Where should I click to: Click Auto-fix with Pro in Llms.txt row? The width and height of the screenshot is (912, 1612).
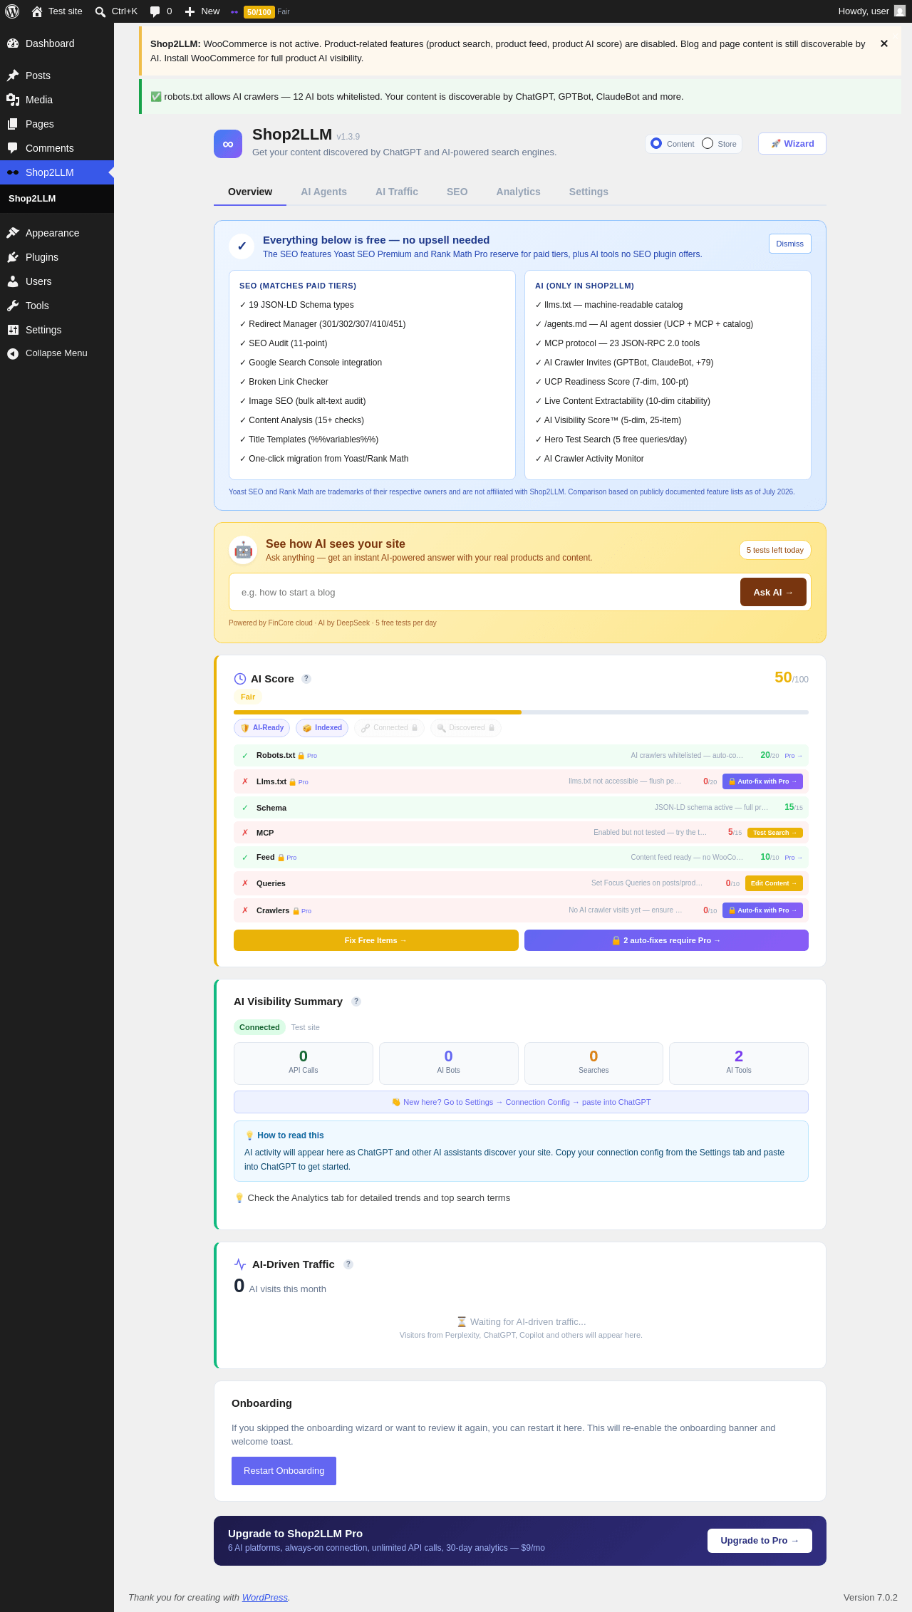point(762,781)
